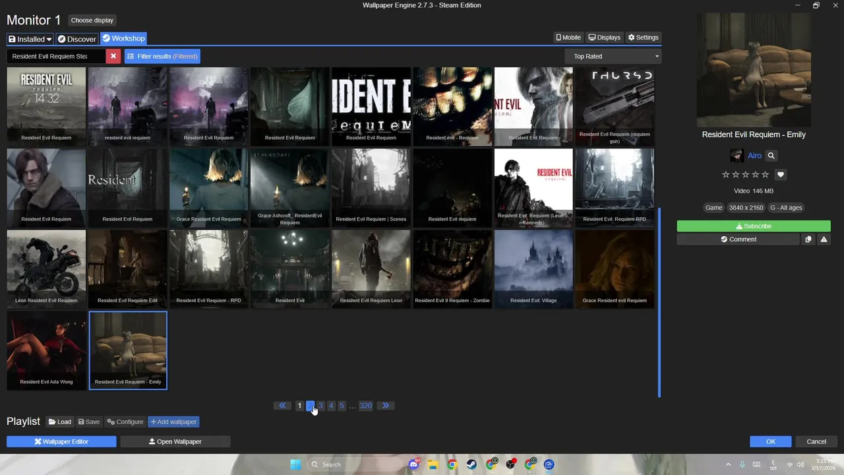Click the G - All ages rating tag

[x=786, y=208]
